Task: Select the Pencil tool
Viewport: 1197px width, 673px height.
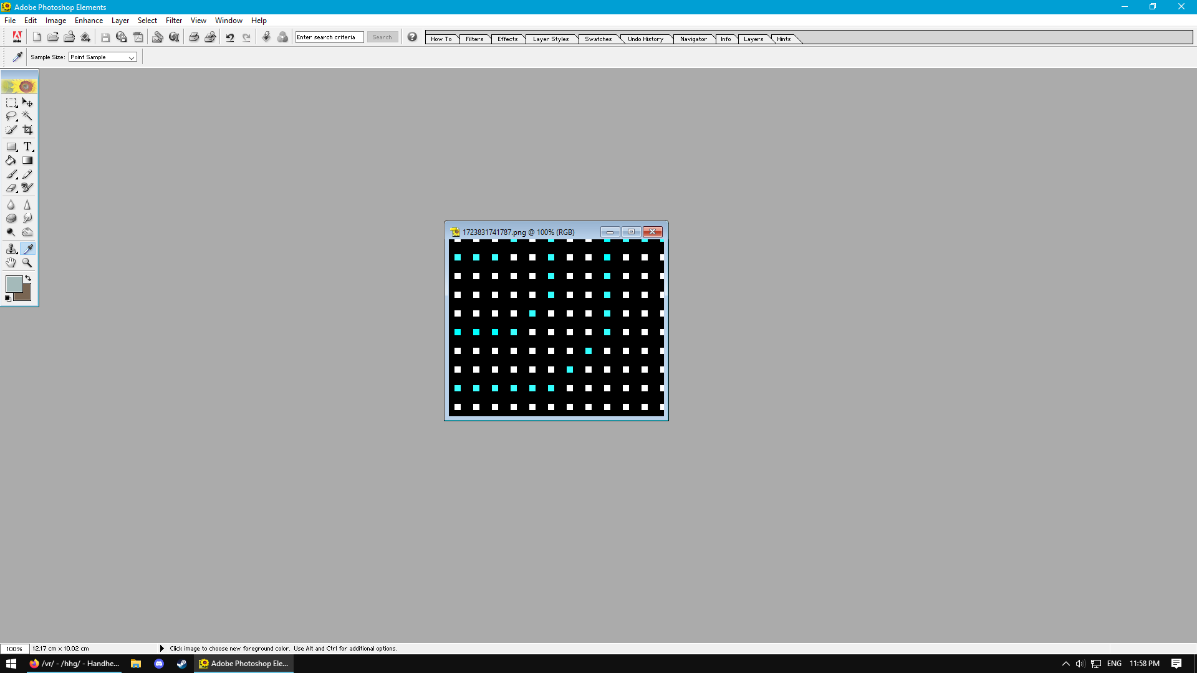Action: [x=27, y=174]
